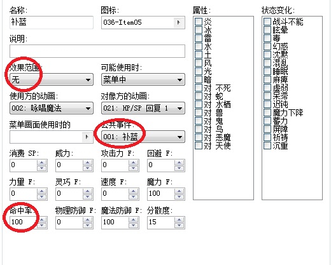This screenshot has width=331, height=265.
Task: Increase the 攻击力 F value
Action: coord(134,163)
